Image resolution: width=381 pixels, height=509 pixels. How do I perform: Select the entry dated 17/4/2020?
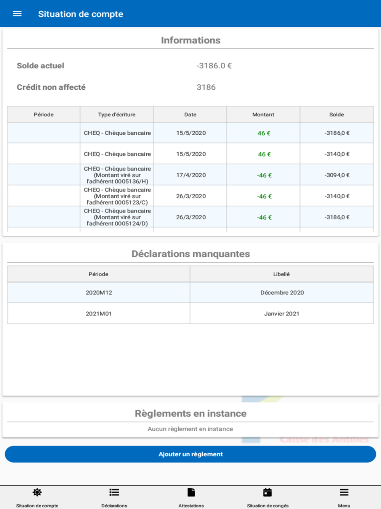[x=190, y=175]
